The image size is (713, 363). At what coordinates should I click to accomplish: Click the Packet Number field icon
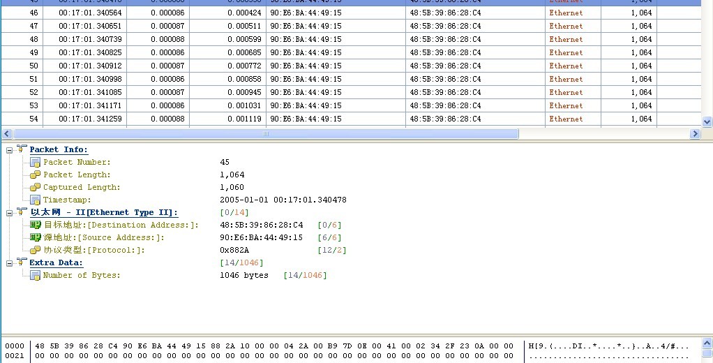click(x=35, y=162)
